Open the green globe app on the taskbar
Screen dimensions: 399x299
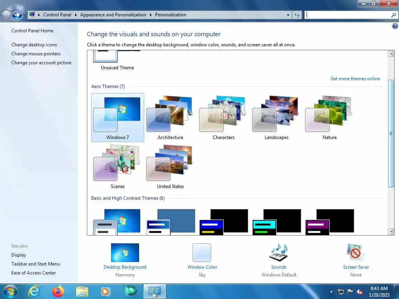point(130,291)
